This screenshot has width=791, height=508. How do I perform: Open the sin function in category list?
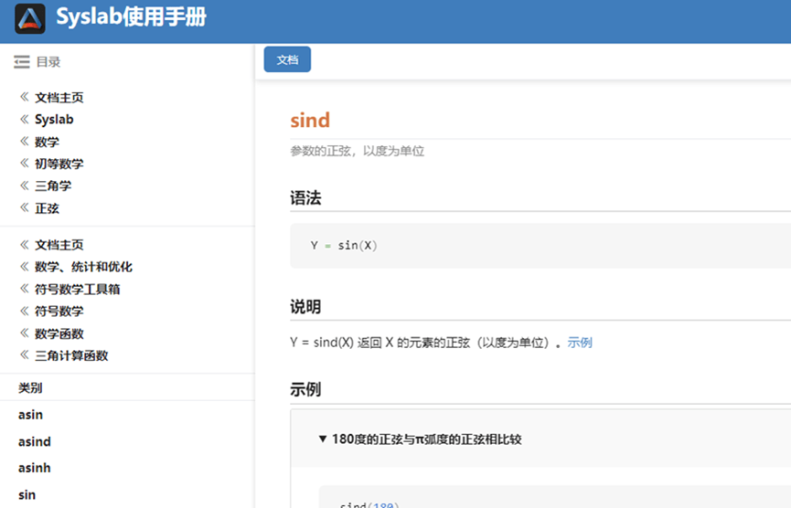(x=27, y=495)
